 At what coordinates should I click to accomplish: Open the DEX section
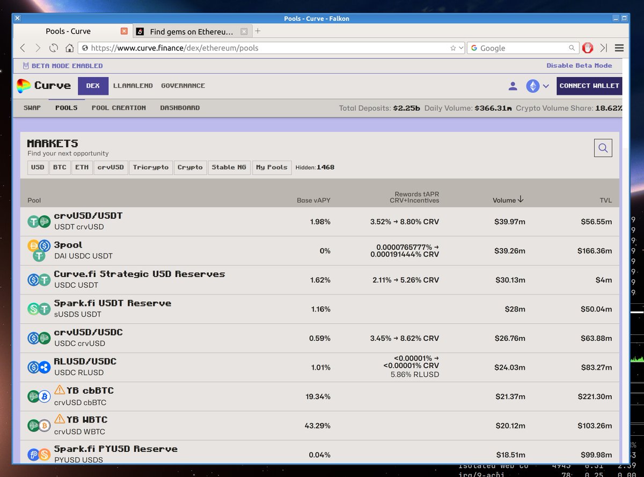point(93,86)
